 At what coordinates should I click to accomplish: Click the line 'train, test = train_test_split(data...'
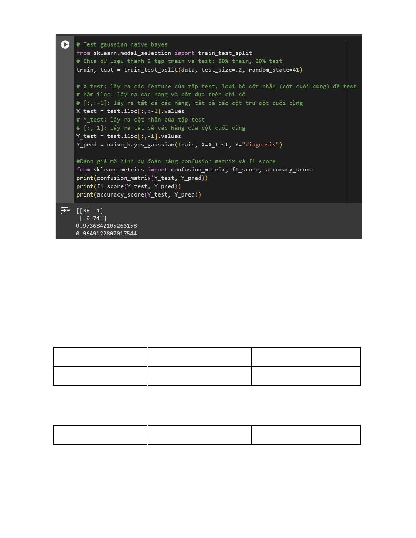click(x=189, y=70)
